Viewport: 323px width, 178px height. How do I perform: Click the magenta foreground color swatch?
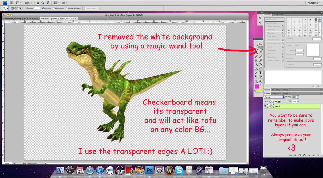tap(257, 86)
